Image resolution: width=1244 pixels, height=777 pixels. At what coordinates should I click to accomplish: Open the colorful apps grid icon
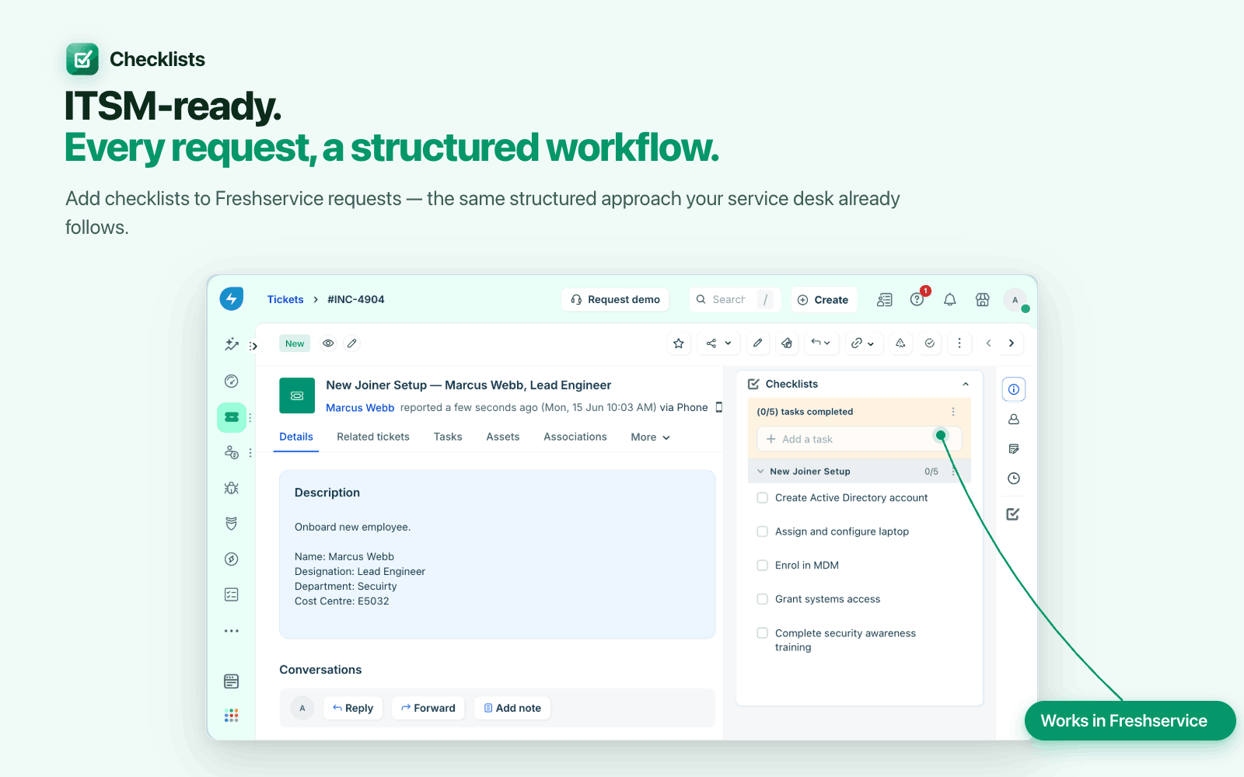point(232,716)
